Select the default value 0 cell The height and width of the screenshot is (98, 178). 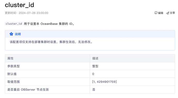click(x=132, y=74)
